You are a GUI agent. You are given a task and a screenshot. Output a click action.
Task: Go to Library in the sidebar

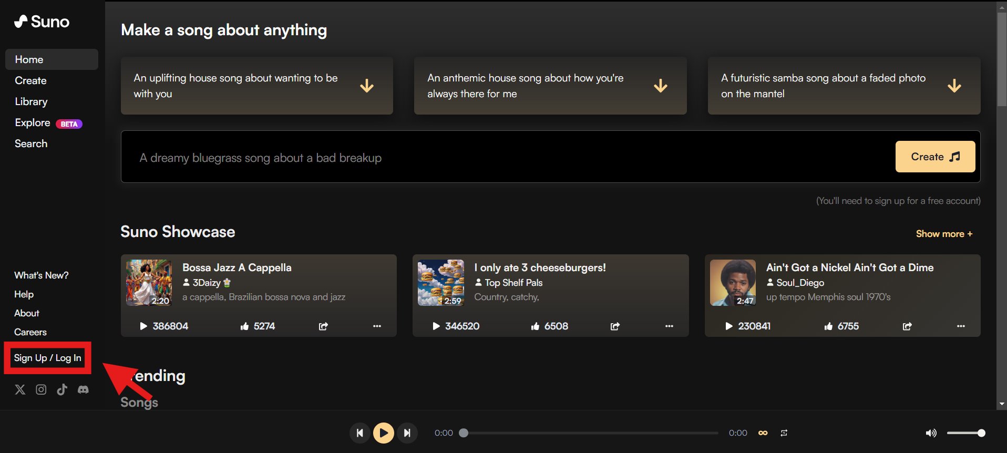[x=31, y=101]
